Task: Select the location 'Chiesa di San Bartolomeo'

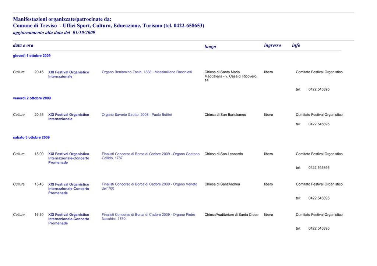Action: tap(225, 115)
